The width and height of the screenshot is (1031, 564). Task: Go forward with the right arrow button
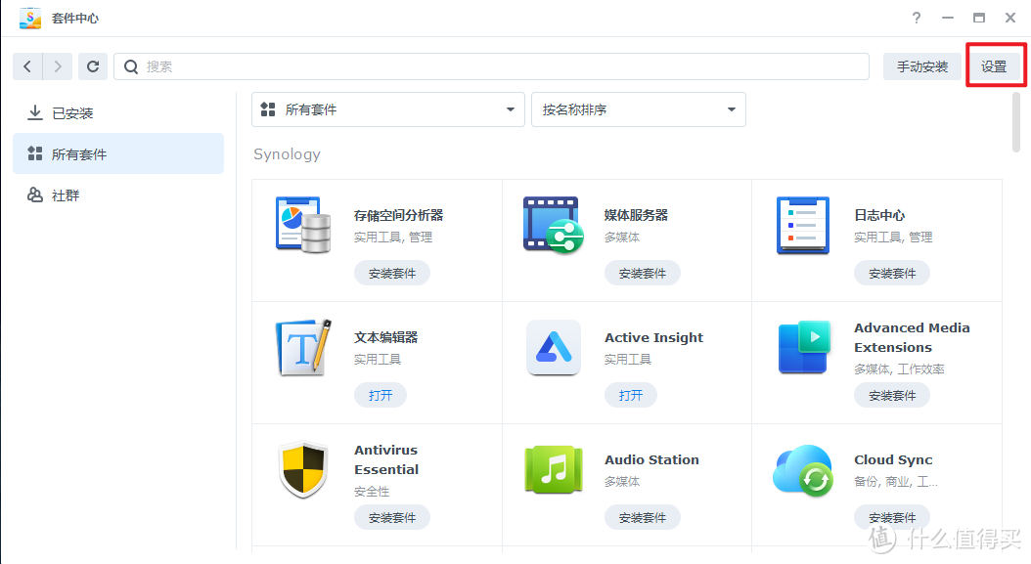[58, 66]
